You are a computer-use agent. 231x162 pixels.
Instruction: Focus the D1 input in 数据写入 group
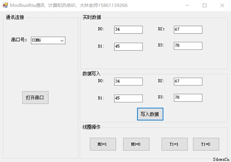[x=128, y=98]
